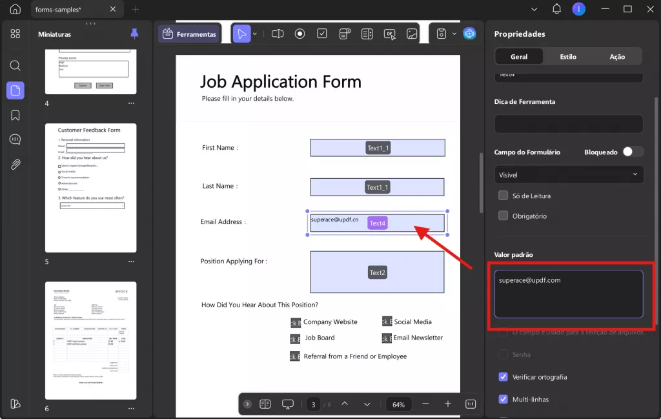The width and height of the screenshot is (661, 419).
Task: Start presentation slideshow mode
Action: click(x=287, y=404)
